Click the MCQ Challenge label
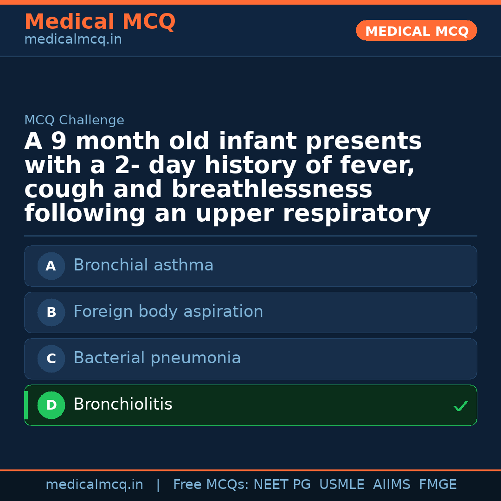501x501 pixels. tap(74, 121)
